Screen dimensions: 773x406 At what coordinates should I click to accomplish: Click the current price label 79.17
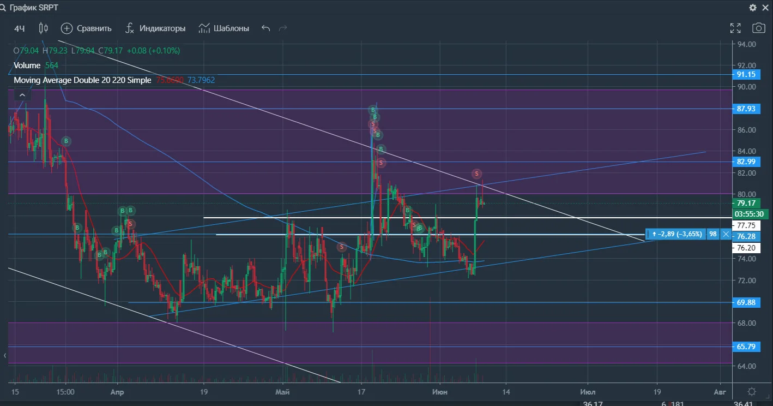[745, 203]
